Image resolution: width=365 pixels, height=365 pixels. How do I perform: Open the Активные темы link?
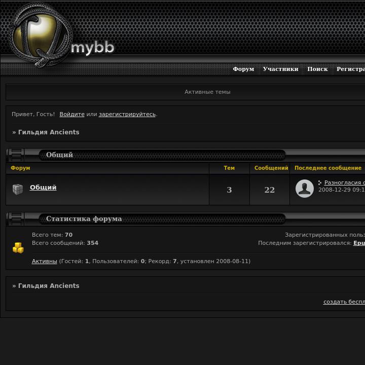click(207, 92)
